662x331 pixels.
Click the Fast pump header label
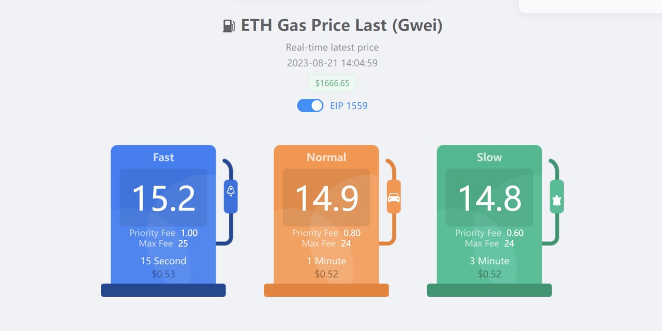163,157
